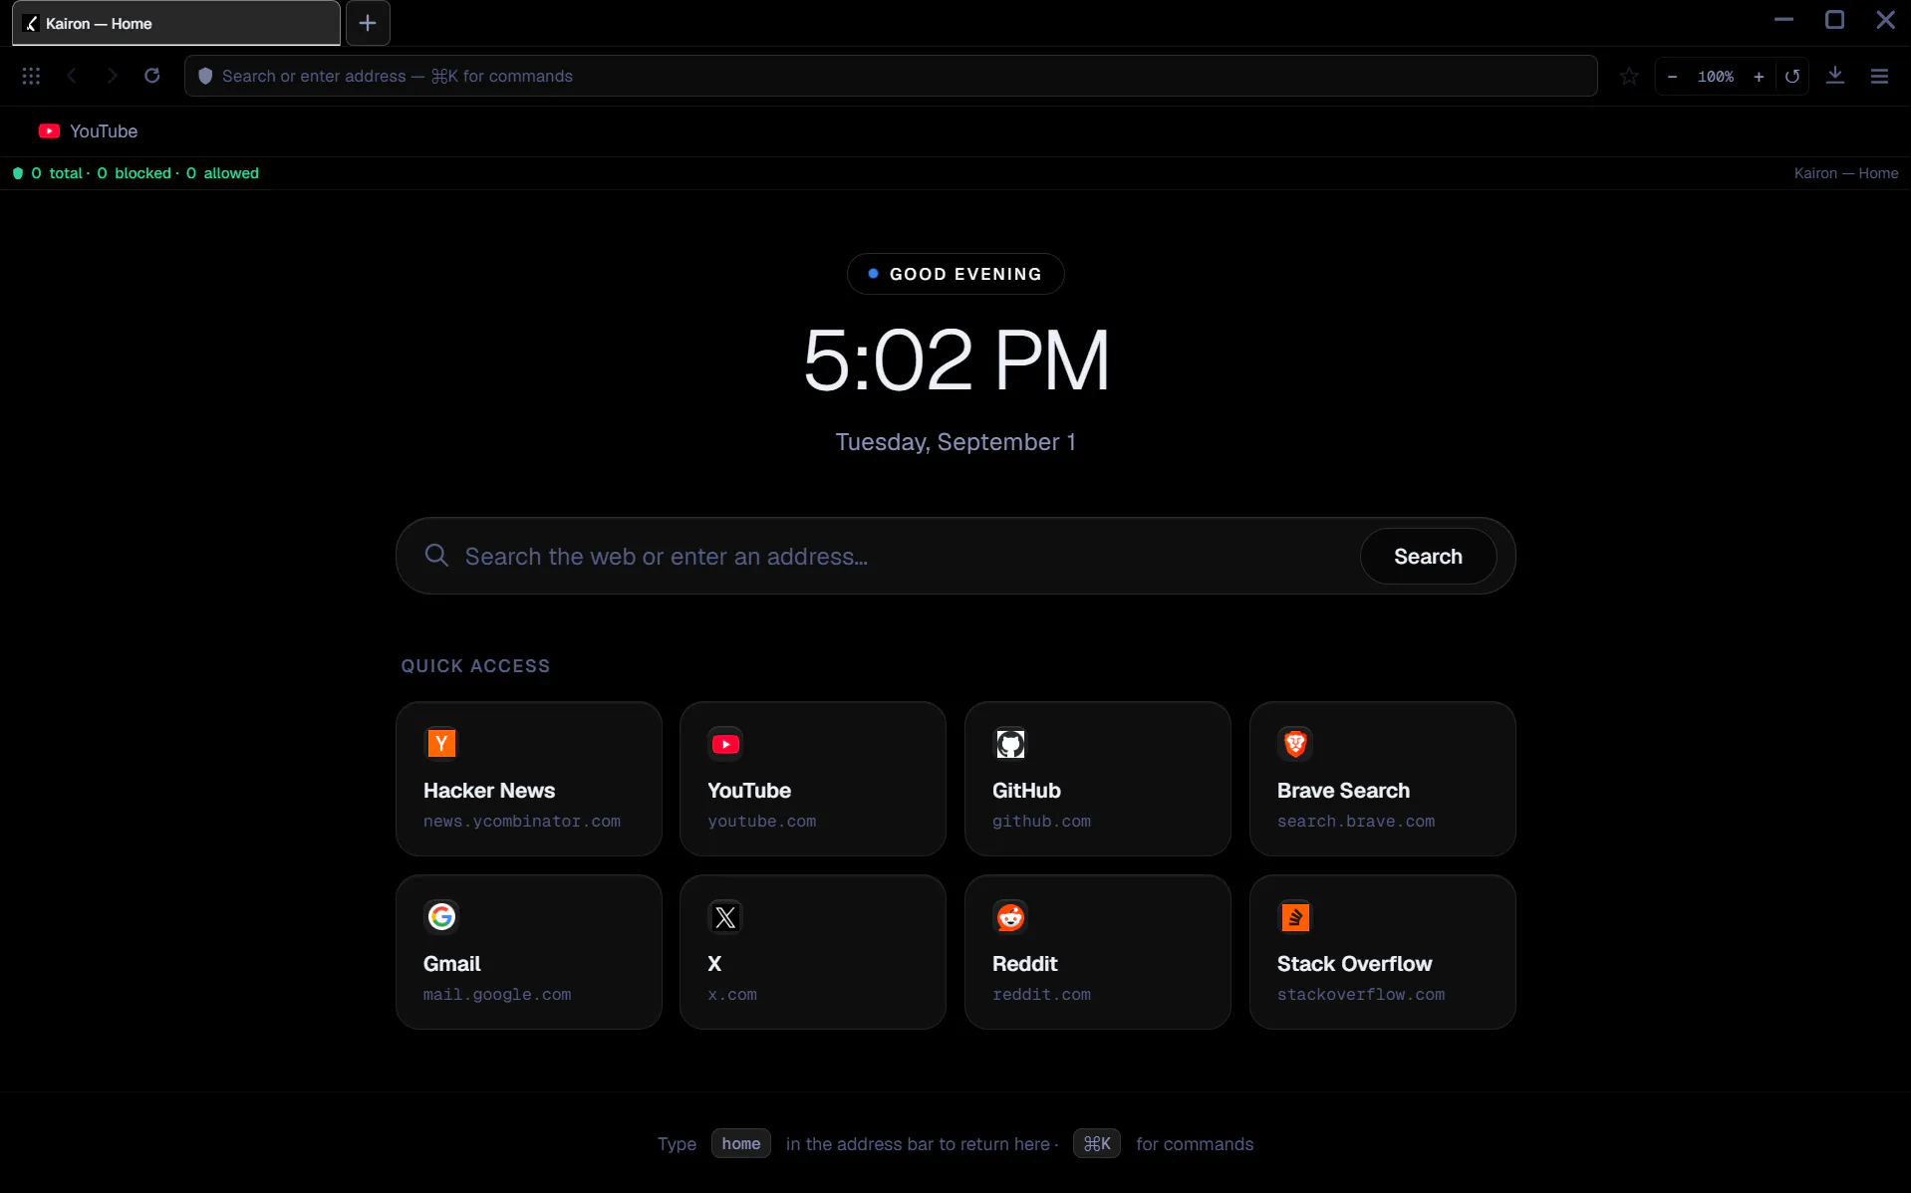Click the 'home' keyword chip in footer
1911x1193 pixels.
(740, 1143)
